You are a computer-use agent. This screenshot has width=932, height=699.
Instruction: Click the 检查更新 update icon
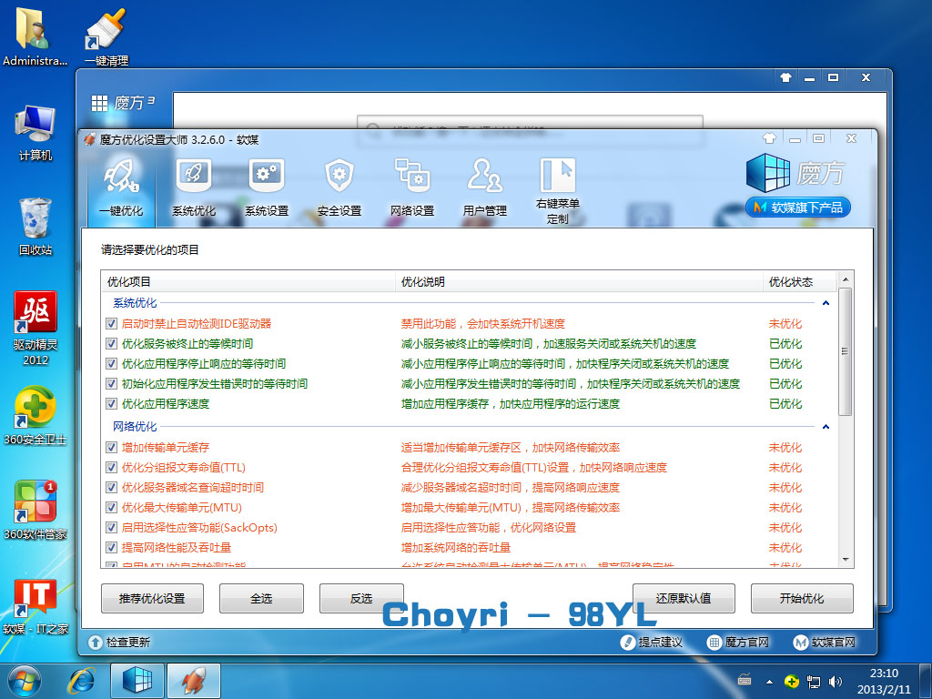tap(95, 643)
